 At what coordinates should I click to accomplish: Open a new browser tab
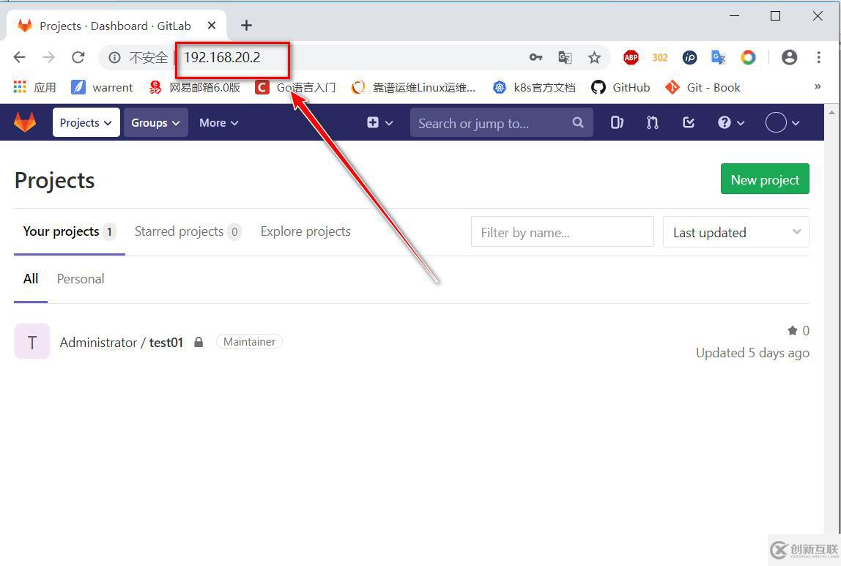[x=246, y=25]
